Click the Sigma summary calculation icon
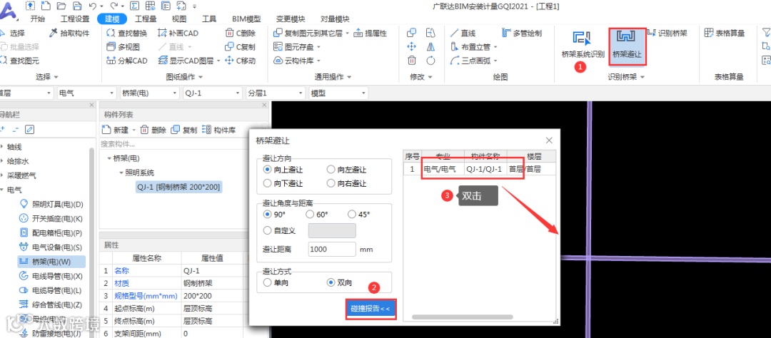This screenshot has height=338, width=771. tap(135, 6)
